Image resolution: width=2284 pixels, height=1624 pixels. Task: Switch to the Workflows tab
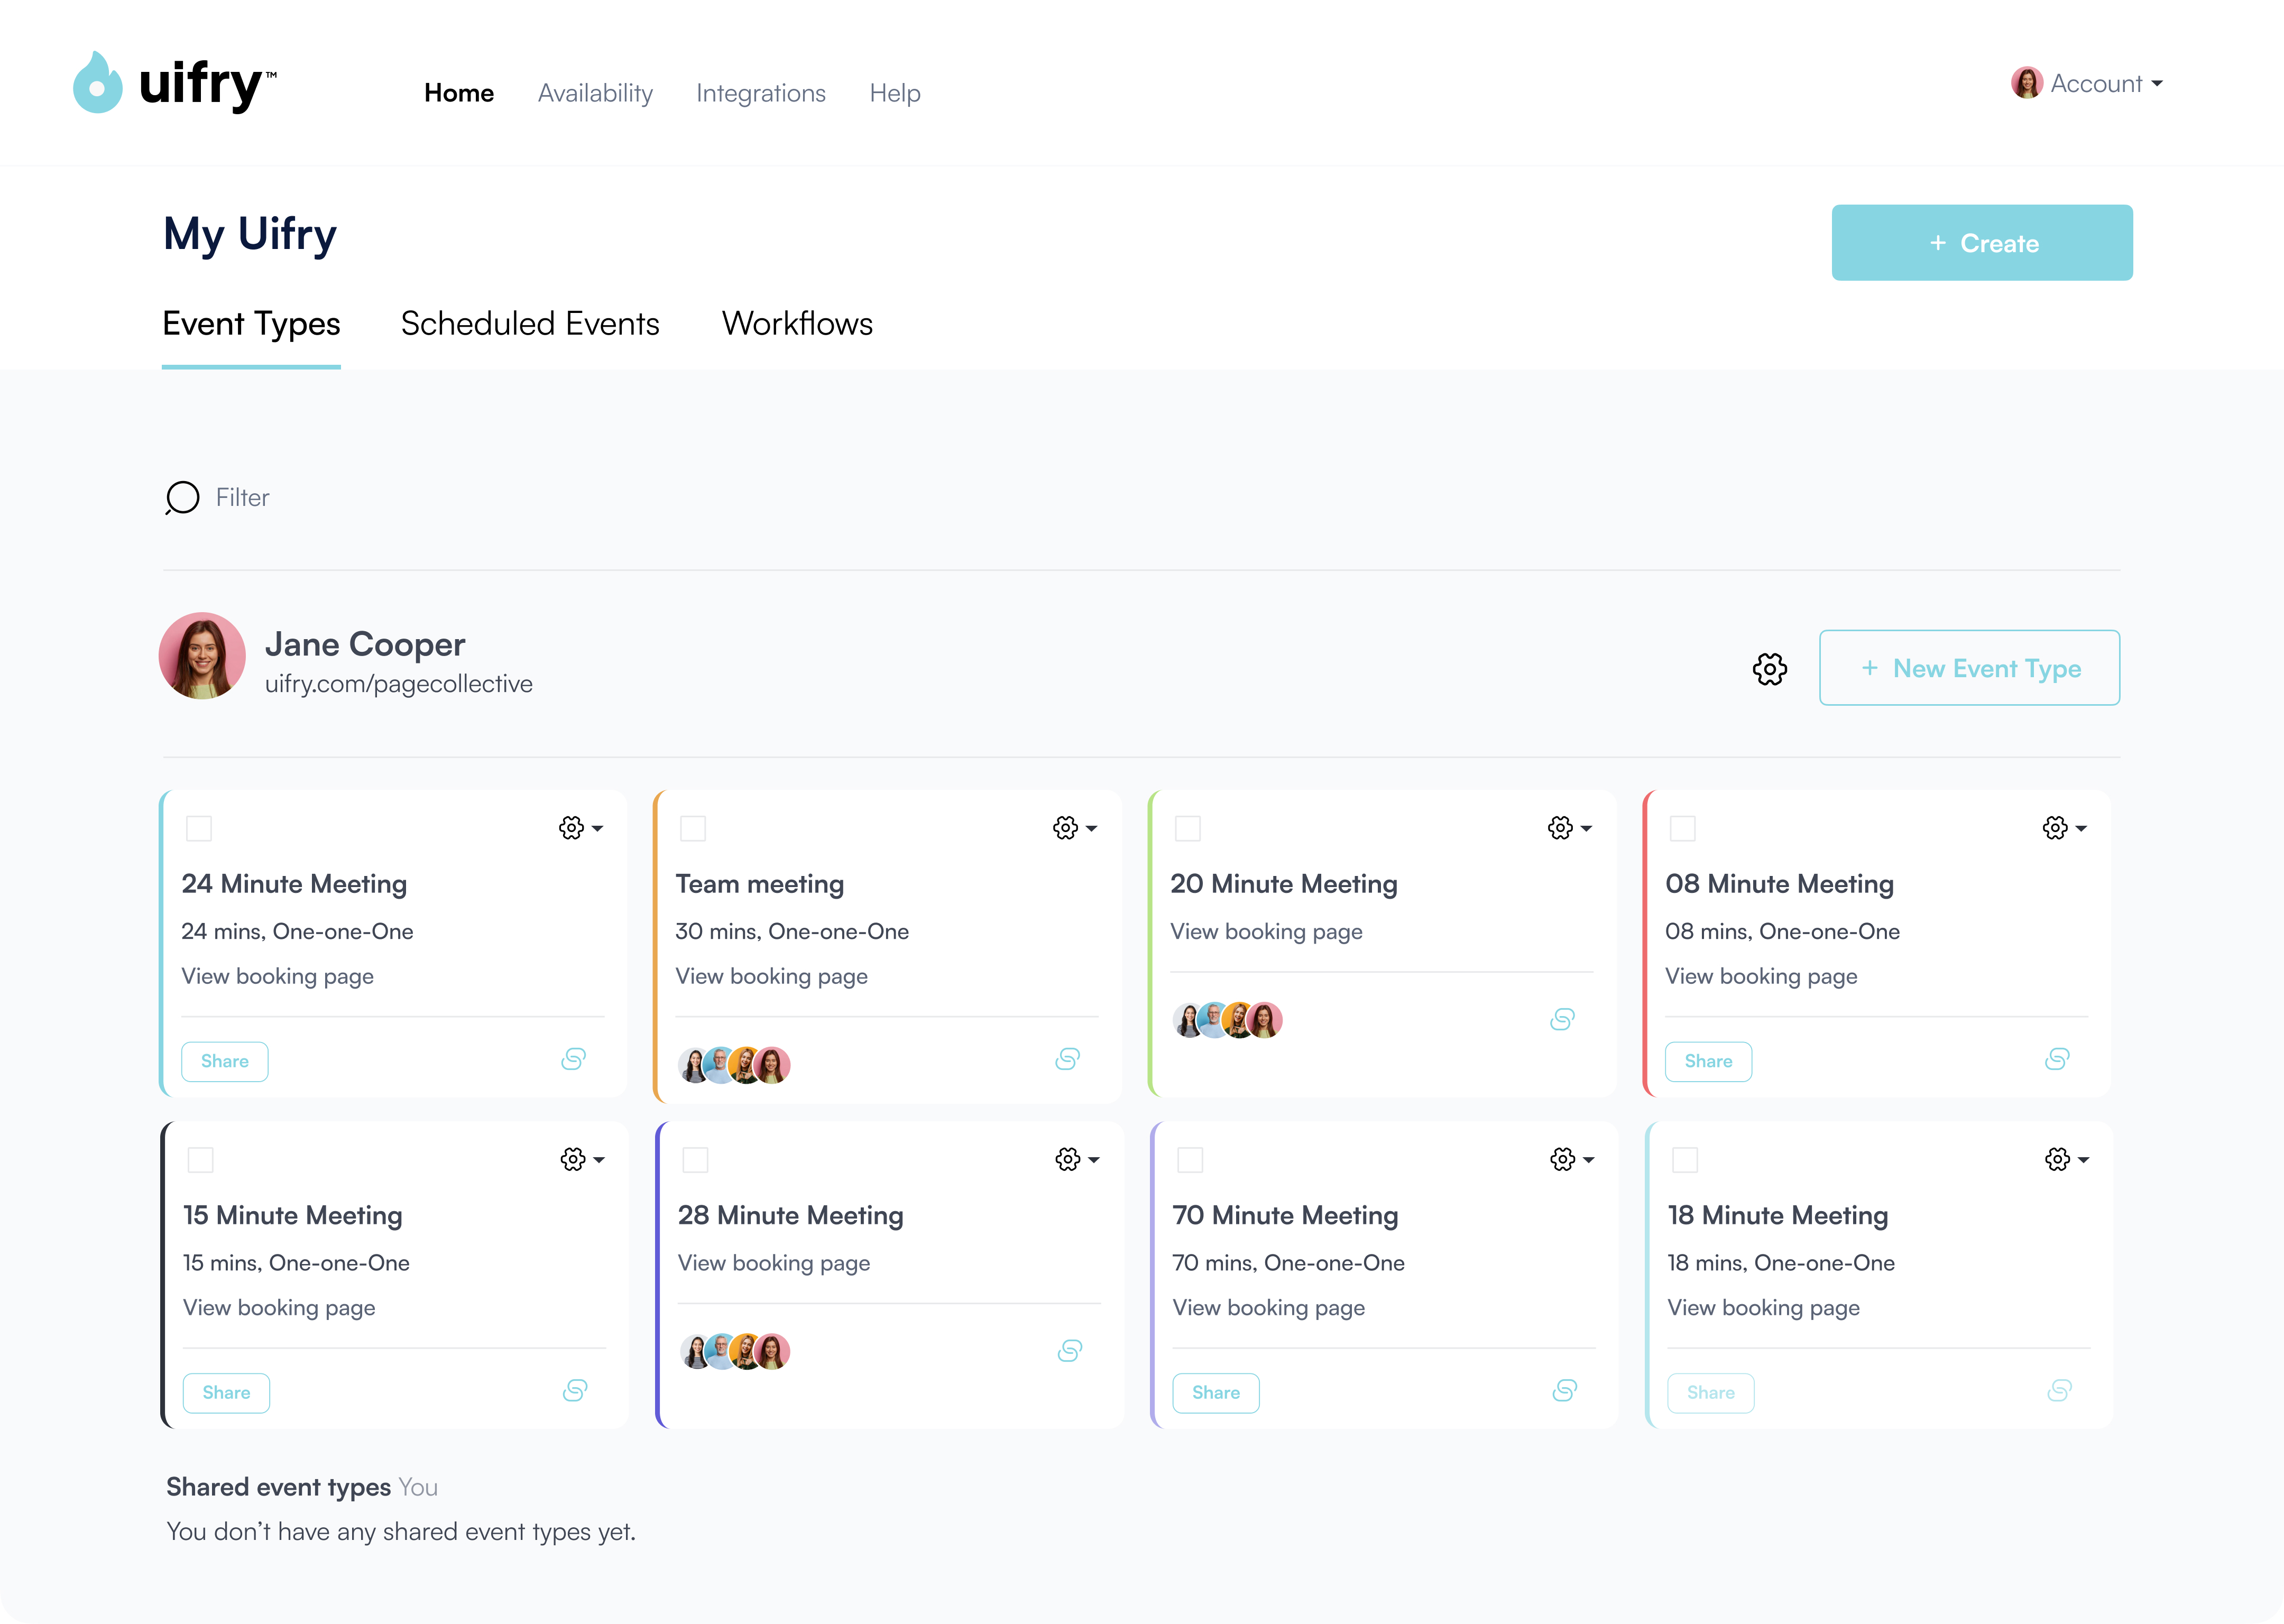pos(797,324)
